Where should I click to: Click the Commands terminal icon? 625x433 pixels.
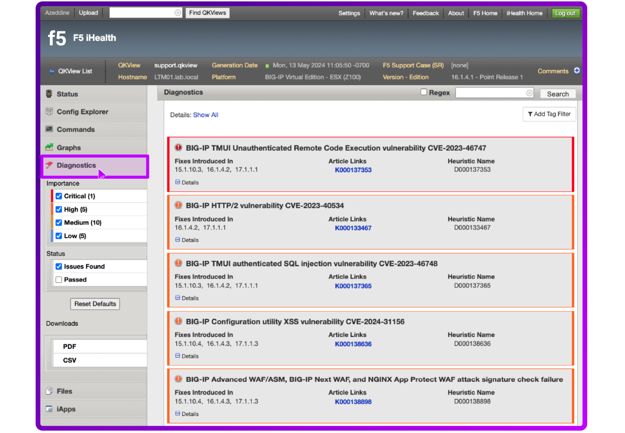(x=49, y=129)
